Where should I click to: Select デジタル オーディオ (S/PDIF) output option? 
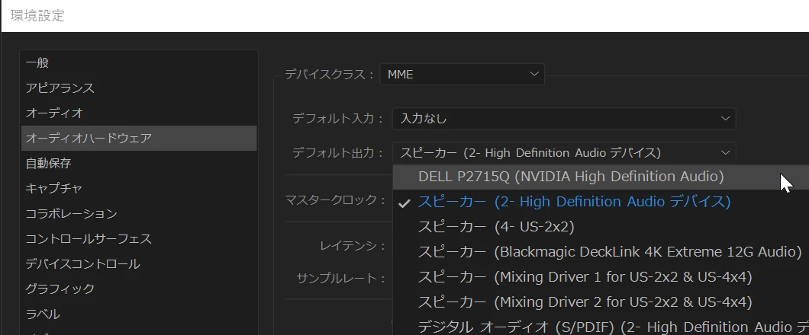(601, 327)
